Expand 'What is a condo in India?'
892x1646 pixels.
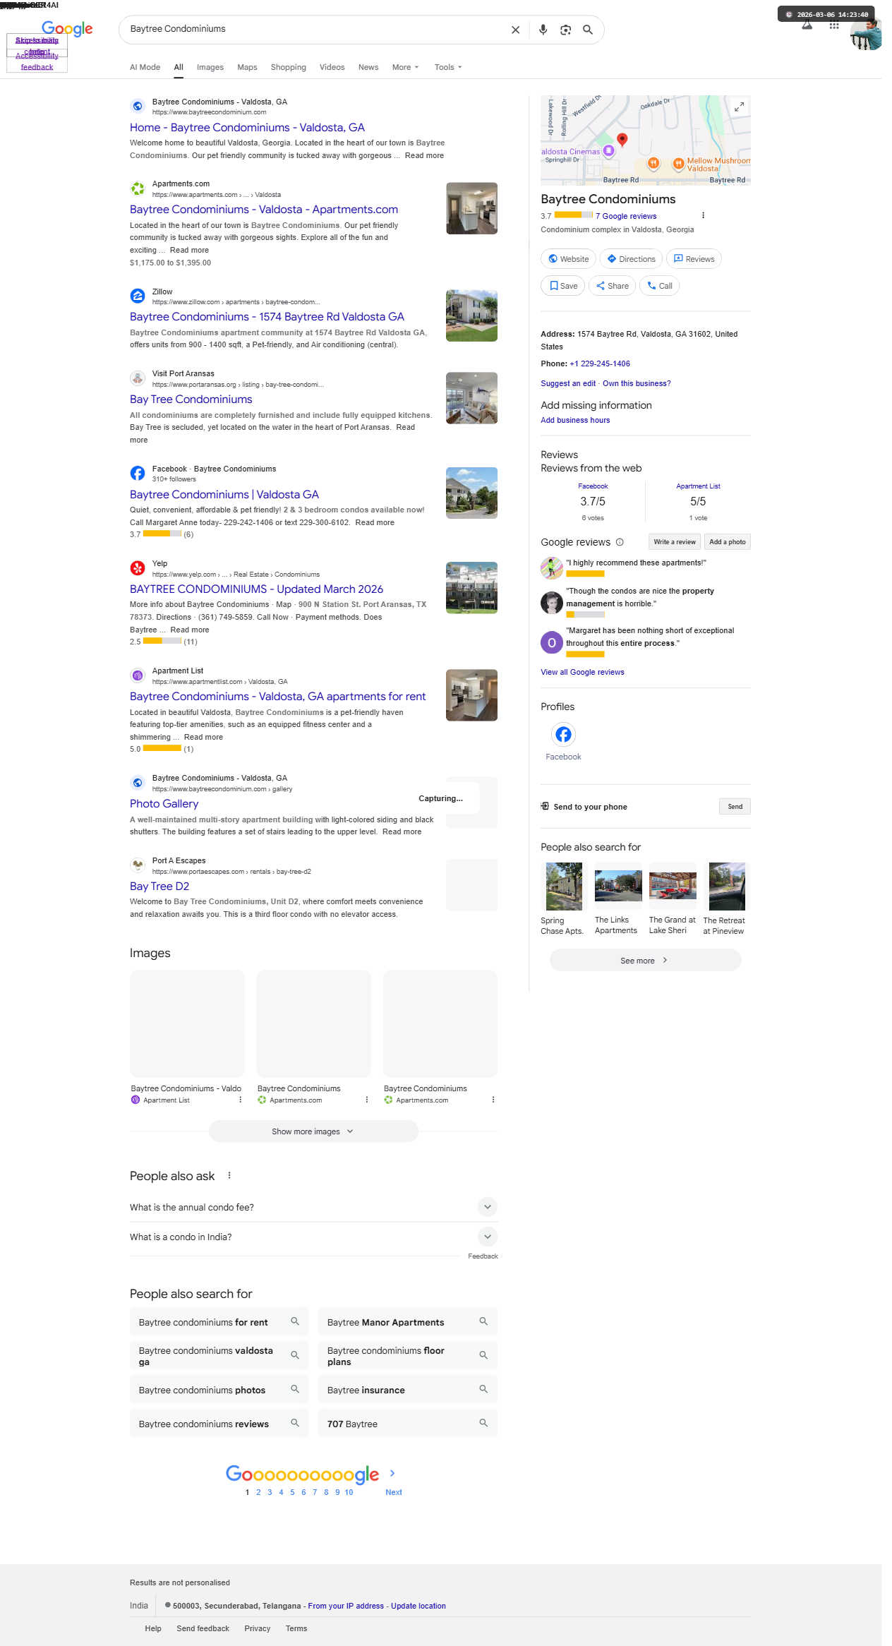click(313, 1237)
